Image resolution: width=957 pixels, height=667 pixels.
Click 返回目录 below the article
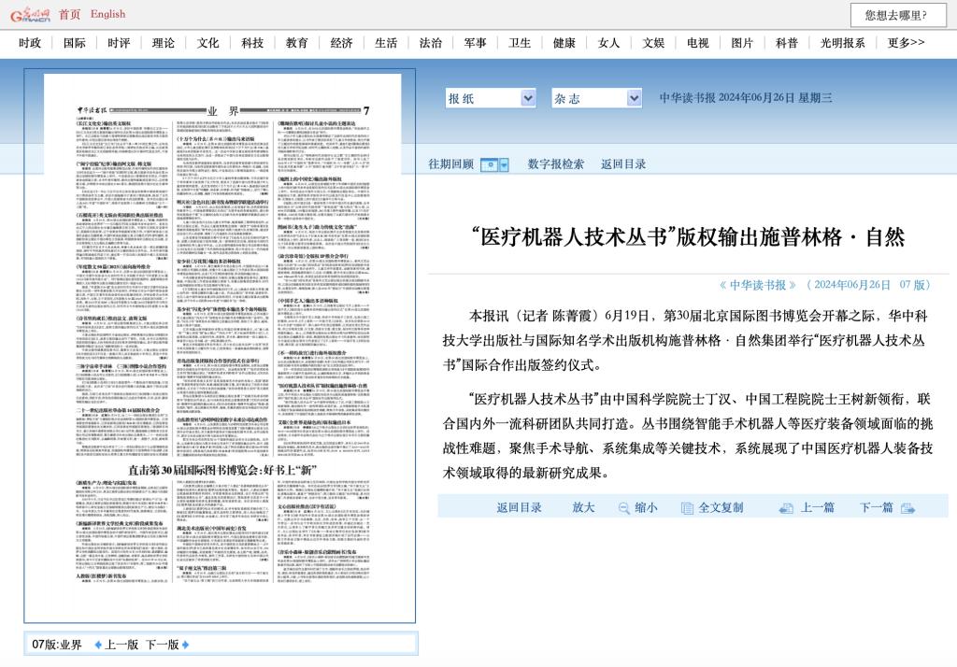pyautogui.click(x=519, y=508)
